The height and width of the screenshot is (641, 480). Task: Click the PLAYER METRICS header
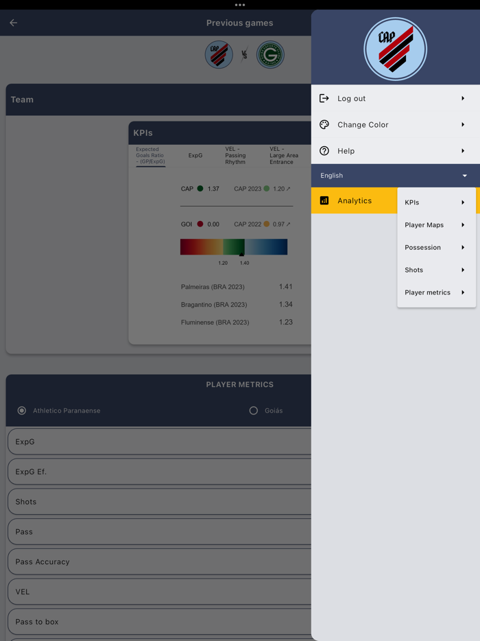pos(240,384)
